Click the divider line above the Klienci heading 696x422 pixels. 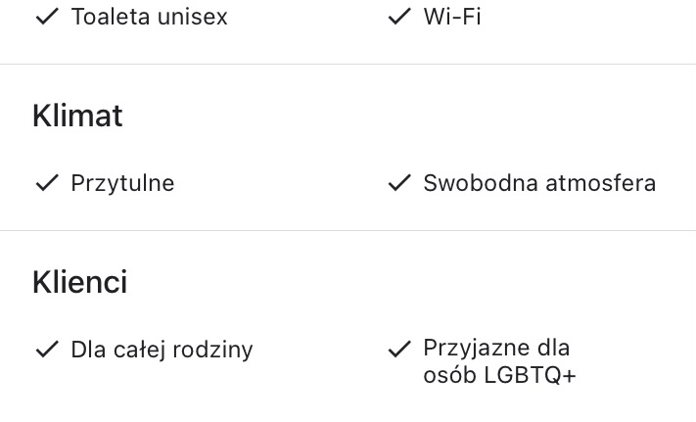[348, 231]
